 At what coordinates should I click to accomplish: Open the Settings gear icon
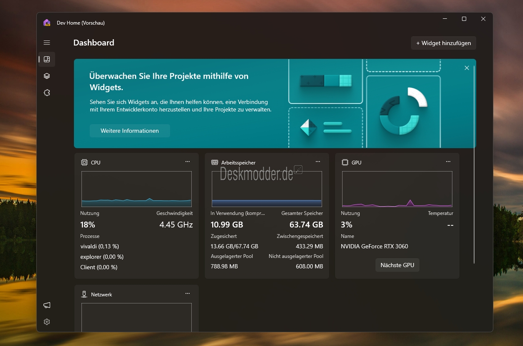[47, 322]
